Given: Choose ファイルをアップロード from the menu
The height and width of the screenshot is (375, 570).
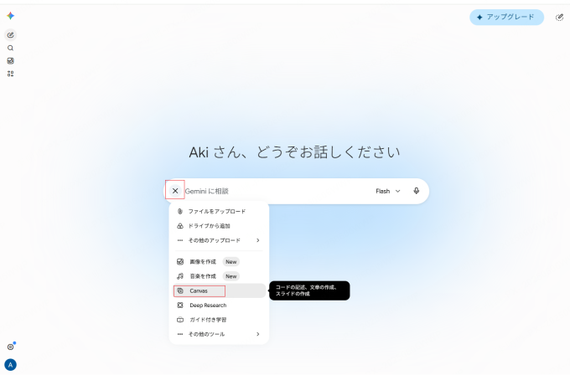Looking at the screenshot, I should pyautogui.click(x=219, y=211).
